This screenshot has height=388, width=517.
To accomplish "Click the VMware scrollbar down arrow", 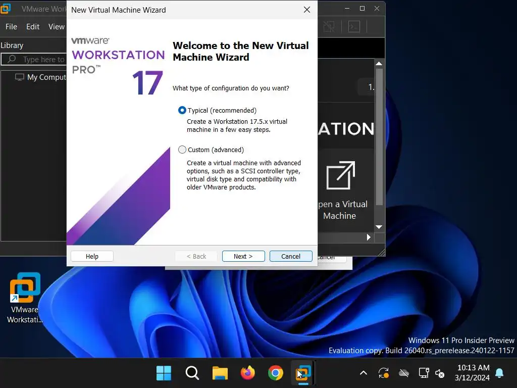I will [x=379, y=227].
